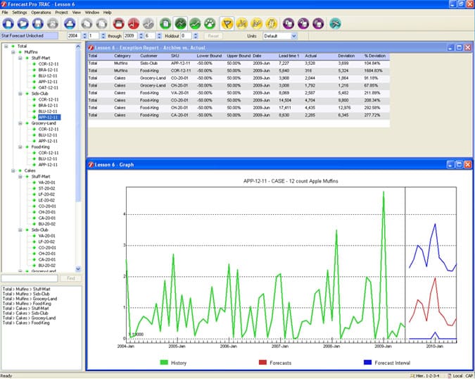Viewport: 475px width, 379px height.
Task: Click the end year 2009 stepper arrows
Action: click(141, 36)
